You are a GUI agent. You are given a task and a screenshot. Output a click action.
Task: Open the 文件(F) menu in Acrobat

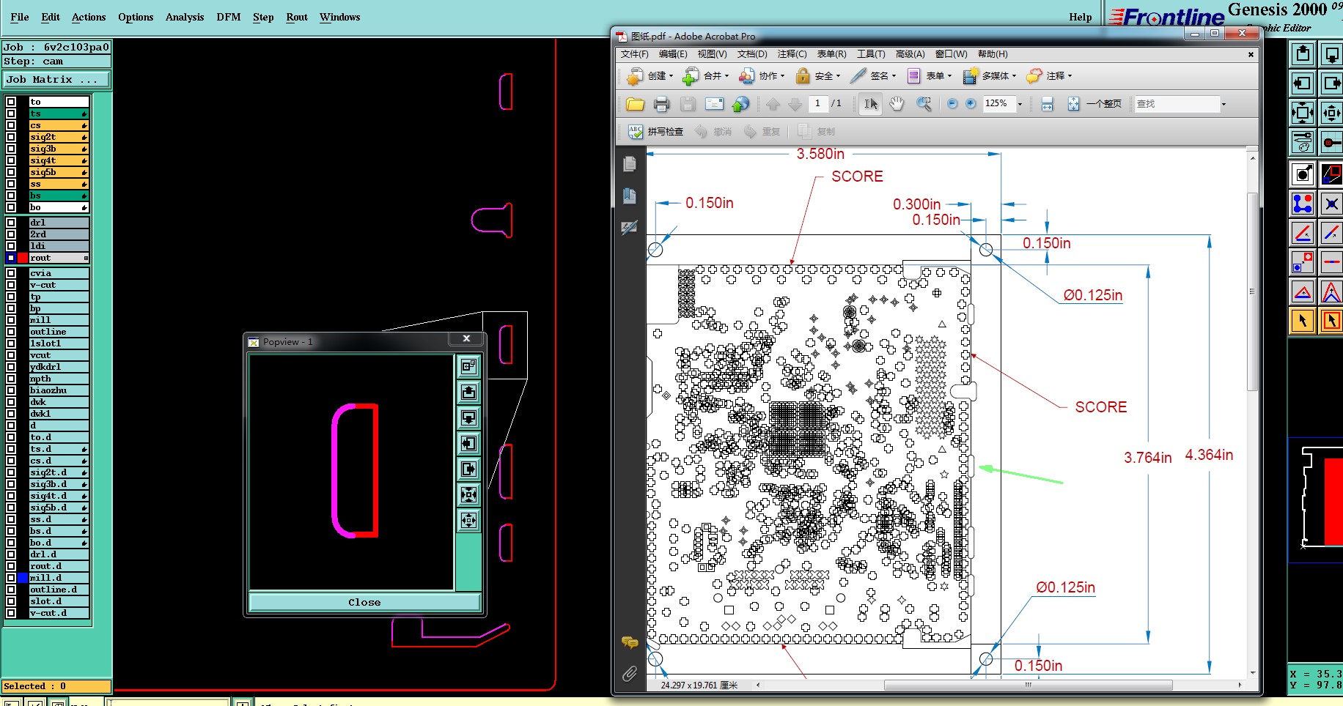click(634, 54)
